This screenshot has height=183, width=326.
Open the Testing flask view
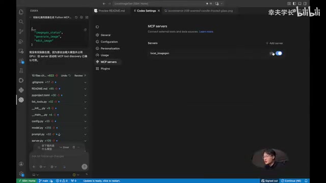[21, 71]
